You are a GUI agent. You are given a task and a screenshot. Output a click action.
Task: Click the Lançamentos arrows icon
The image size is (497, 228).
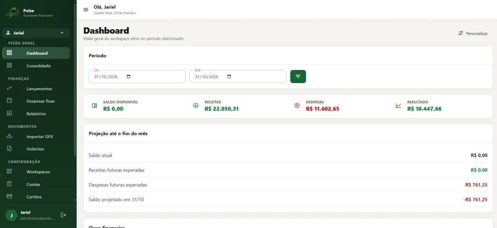tap(9, 88)
